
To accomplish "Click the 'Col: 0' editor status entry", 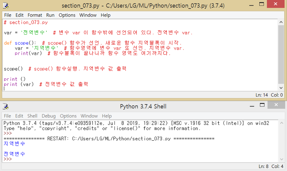I will [277, 95].
